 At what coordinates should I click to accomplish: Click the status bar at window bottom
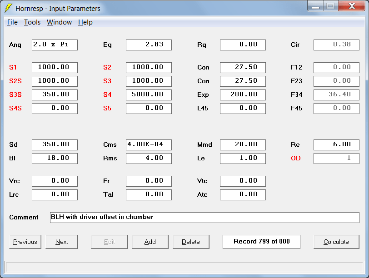(x=184, y=268)
